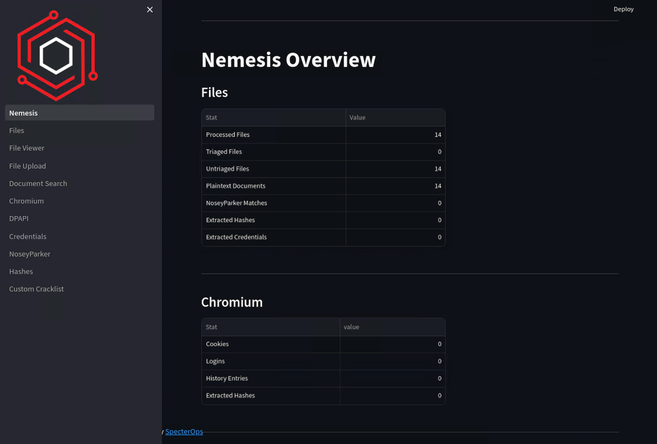Select the Untriaged Files cell
Screen dimensions: 657x444
(274, 169)
